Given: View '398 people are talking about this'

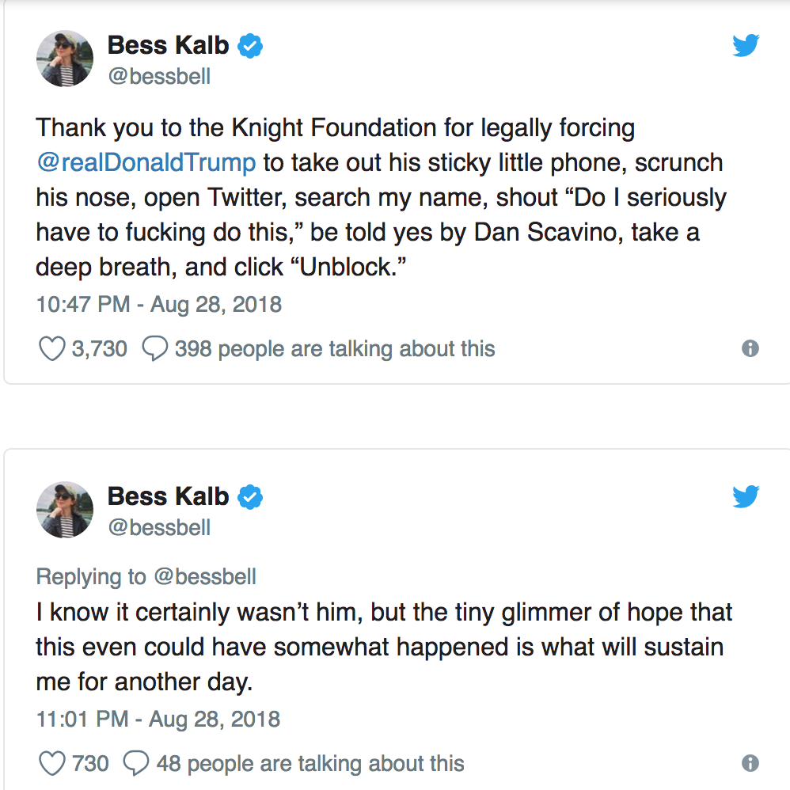Looking at the screenshot, I should [334, 349].
